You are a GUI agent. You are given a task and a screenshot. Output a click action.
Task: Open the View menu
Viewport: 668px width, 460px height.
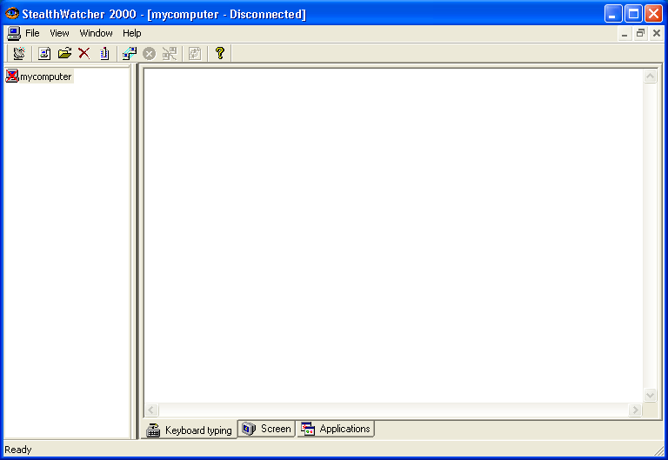[59, 34]
